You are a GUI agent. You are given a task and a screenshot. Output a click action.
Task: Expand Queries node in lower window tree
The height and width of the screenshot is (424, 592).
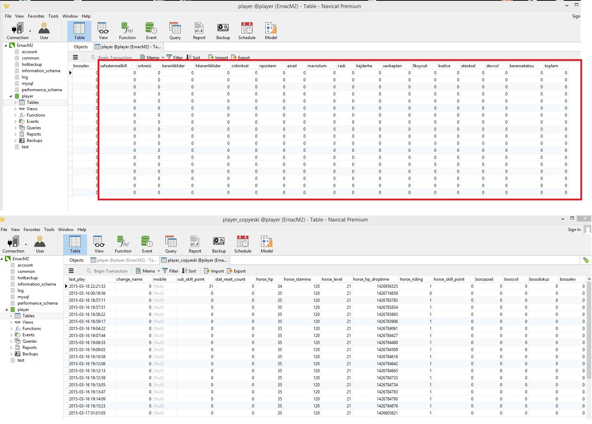click(x=11, y=341)
